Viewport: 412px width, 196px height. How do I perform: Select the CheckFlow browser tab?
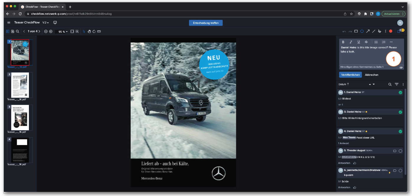coord(42,7)
